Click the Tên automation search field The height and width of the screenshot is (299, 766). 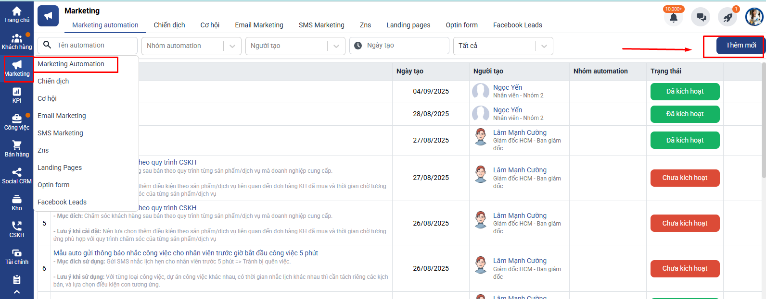(x=94, y=46)
